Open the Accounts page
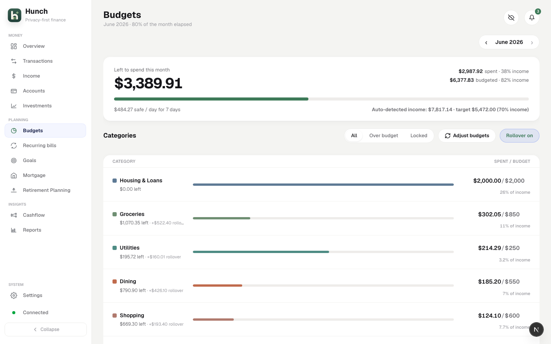This screenshot has height=344, width=551. click(x=45, y=91)
